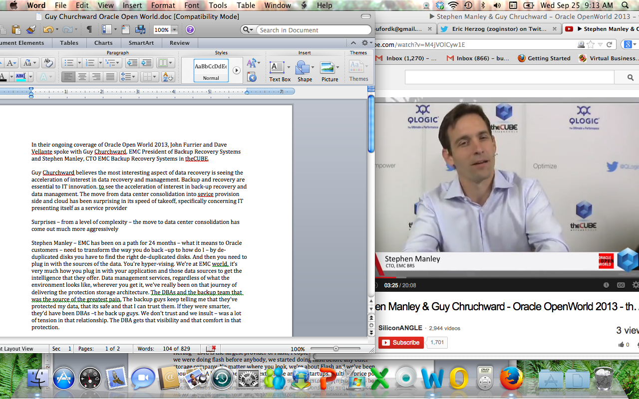Switch to the Tables ribbon tab

pos(69,43)
